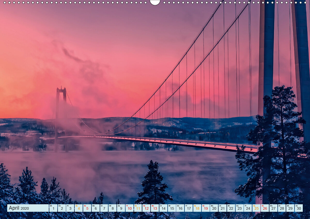The image size is (310, 219).
Task: Pick the red Sunday 5 date
Action: 87,208
